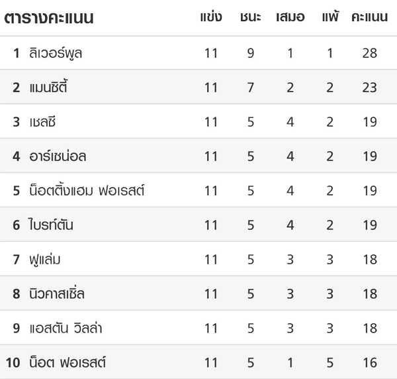The width and height of the screenshot is (397, 379).
Task: Click Liverpool's 28 points value
Action: [370, 53]
